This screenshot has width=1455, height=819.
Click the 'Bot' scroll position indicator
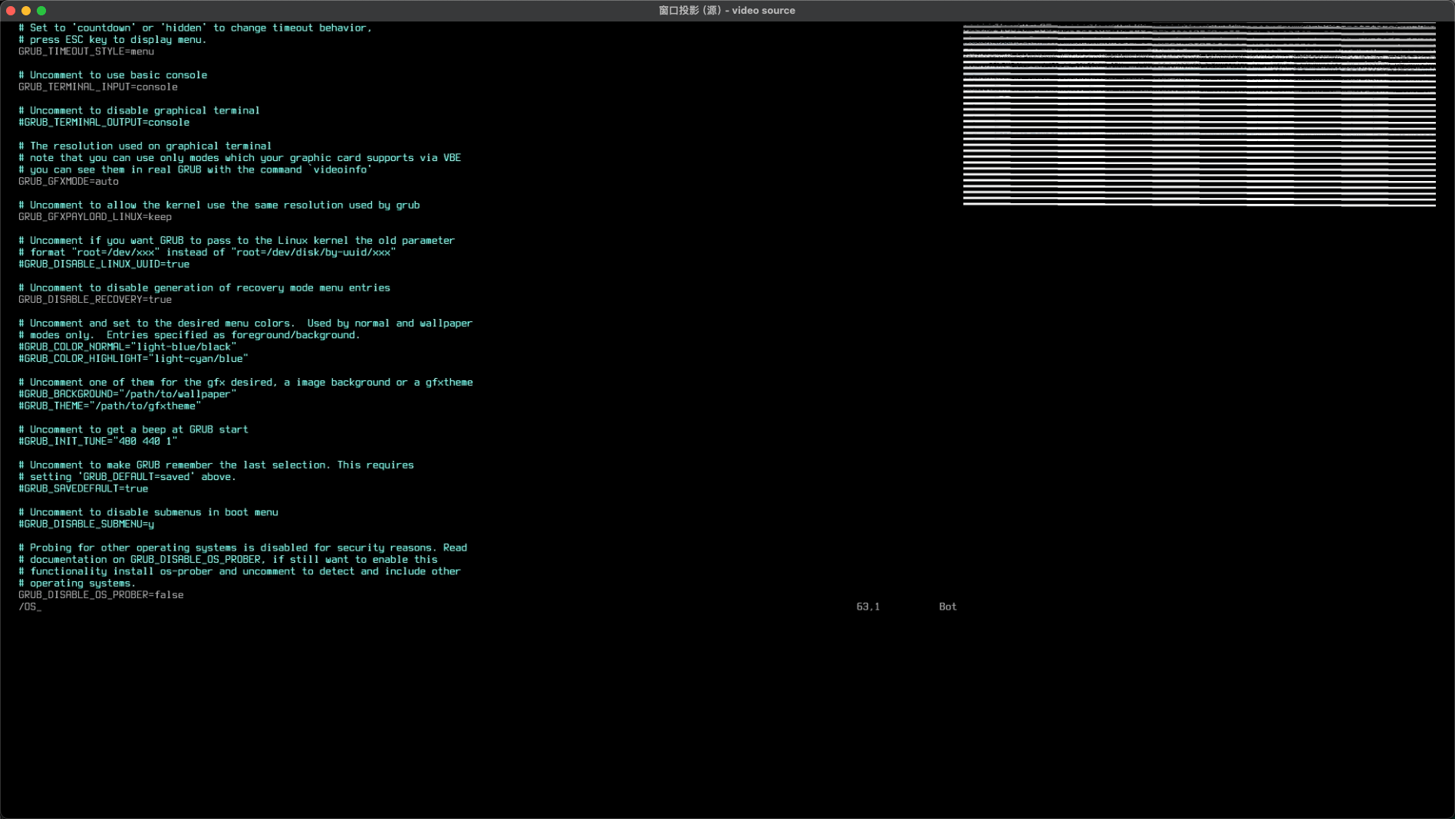click(x=948, y=607)
